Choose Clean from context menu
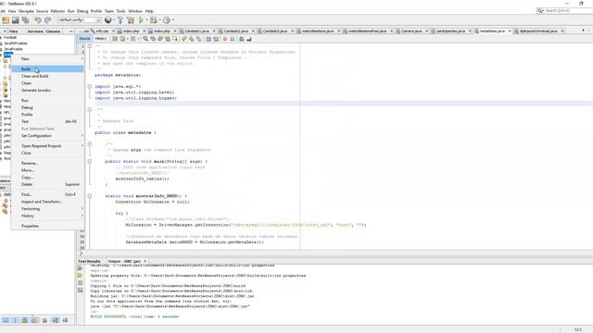Screen dimensions: 593x333 click(47, 83)
